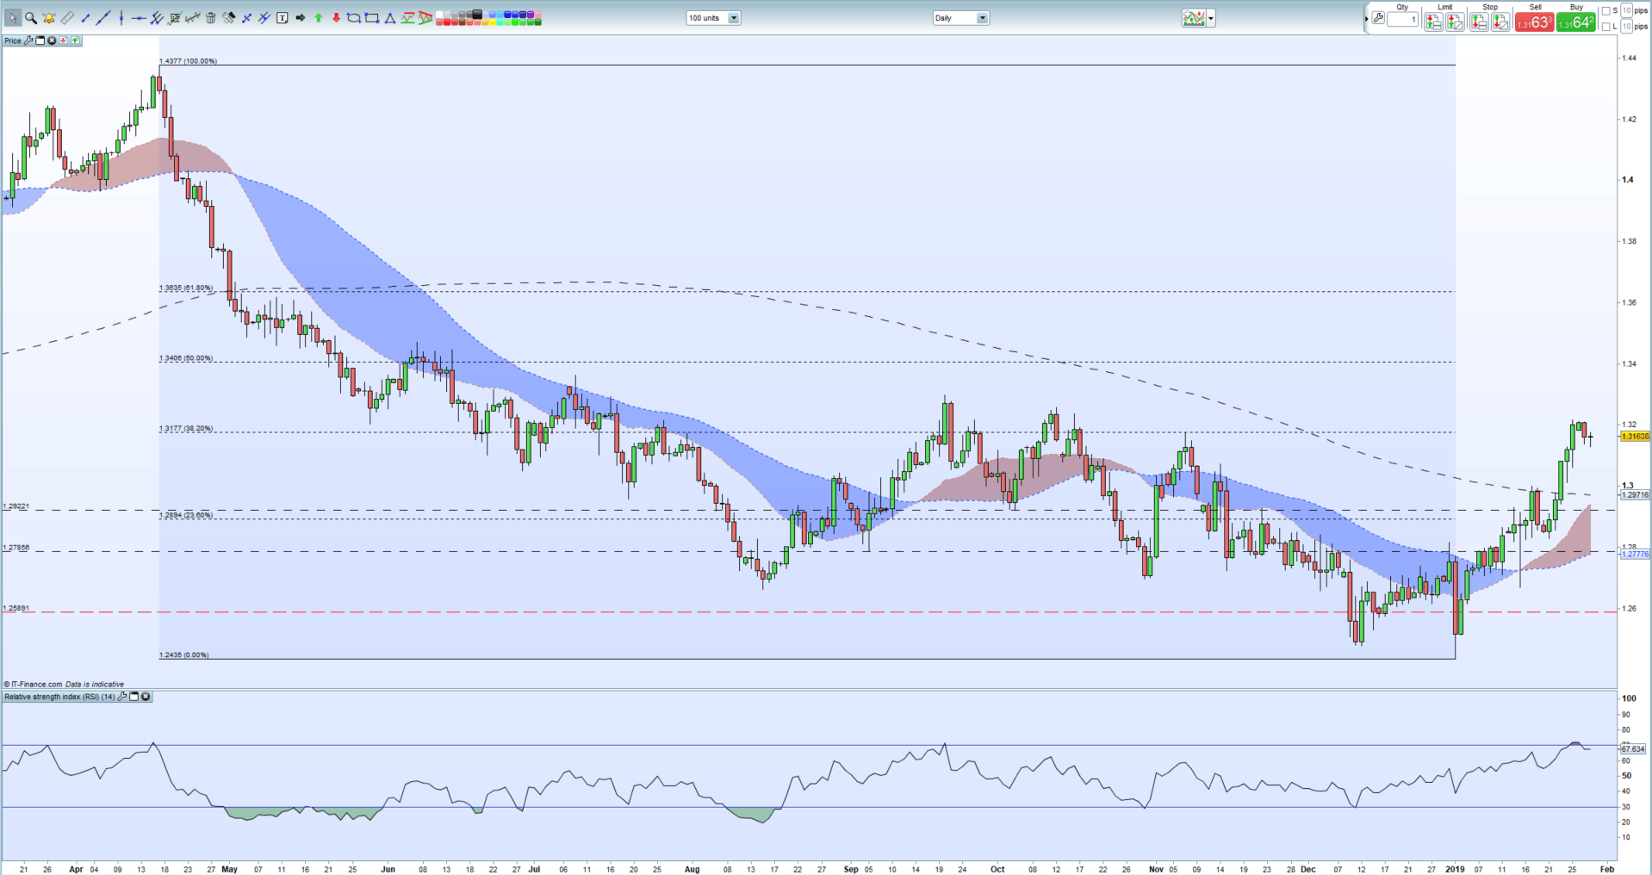Click second Limit order icon
Viewport: 1652px width, 875px height.
coord(1455,22)
